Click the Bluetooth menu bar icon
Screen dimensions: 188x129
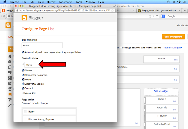pos(174,2)
